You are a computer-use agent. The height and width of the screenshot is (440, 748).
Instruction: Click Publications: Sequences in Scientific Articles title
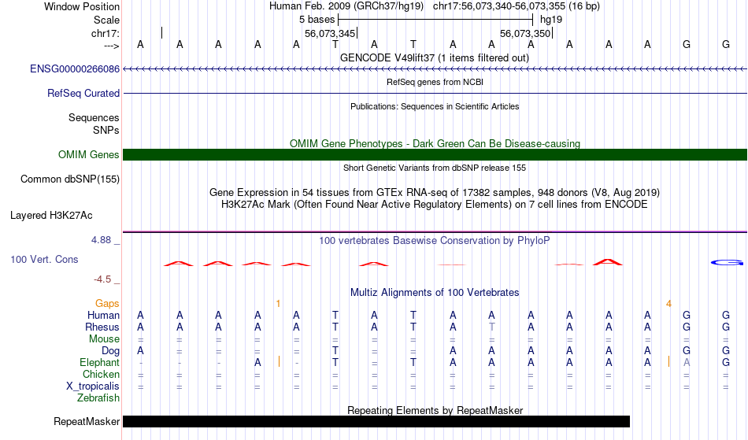click(x=435, y=106)
